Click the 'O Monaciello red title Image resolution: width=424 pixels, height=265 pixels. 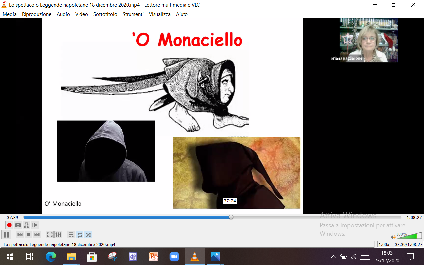tap(187, 40)
